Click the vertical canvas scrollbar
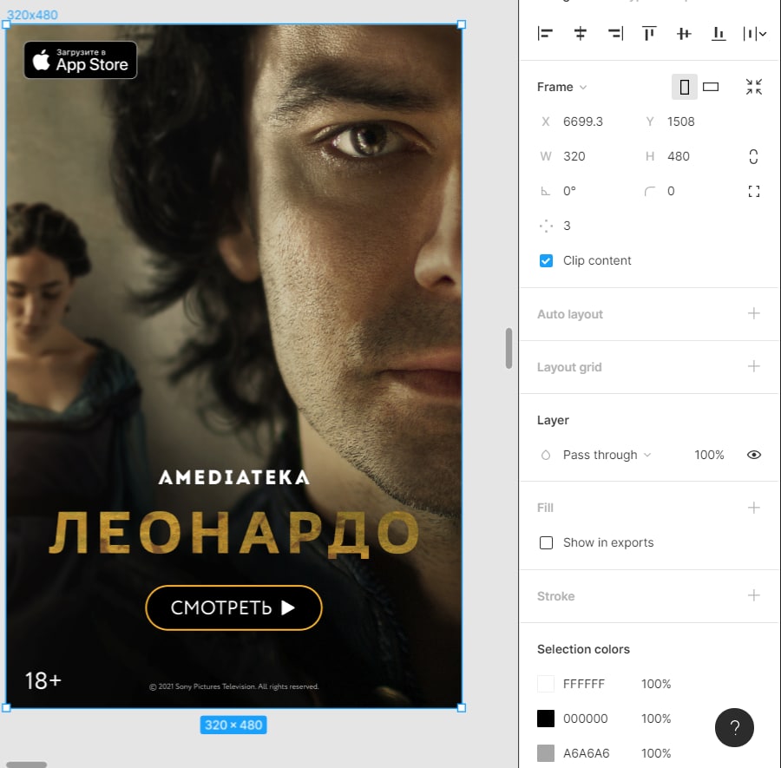This screenshot has width=781, height=768. 509,348
